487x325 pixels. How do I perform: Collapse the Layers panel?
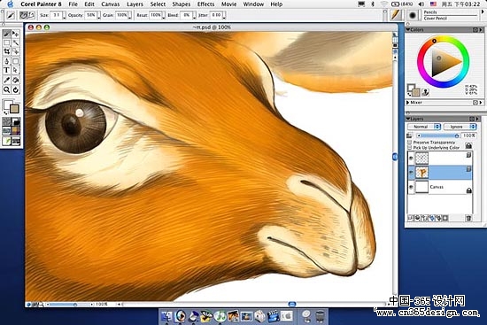408,119
